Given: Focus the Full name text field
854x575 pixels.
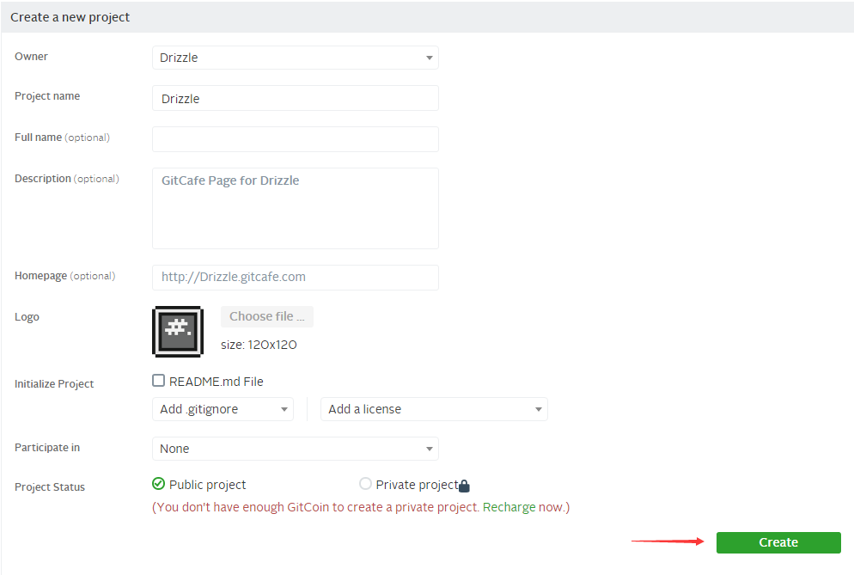Looking at the screenshot, I should point(295,139).
